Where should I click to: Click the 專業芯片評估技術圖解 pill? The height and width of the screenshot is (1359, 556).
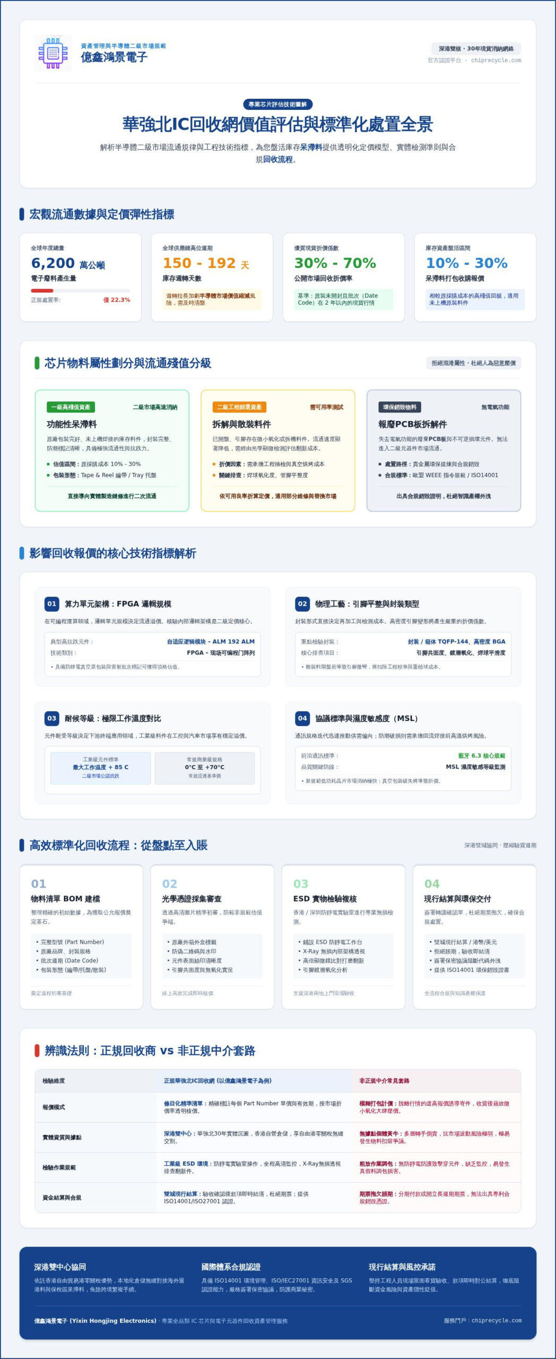[x=277, y=105]
